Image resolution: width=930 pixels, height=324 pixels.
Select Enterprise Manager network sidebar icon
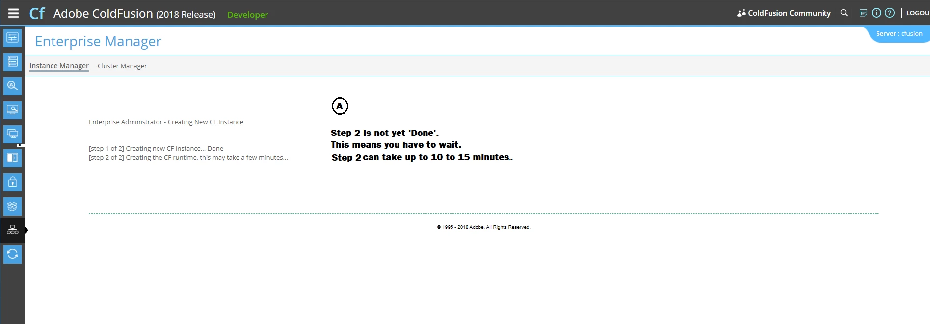(x=13, y=230)
